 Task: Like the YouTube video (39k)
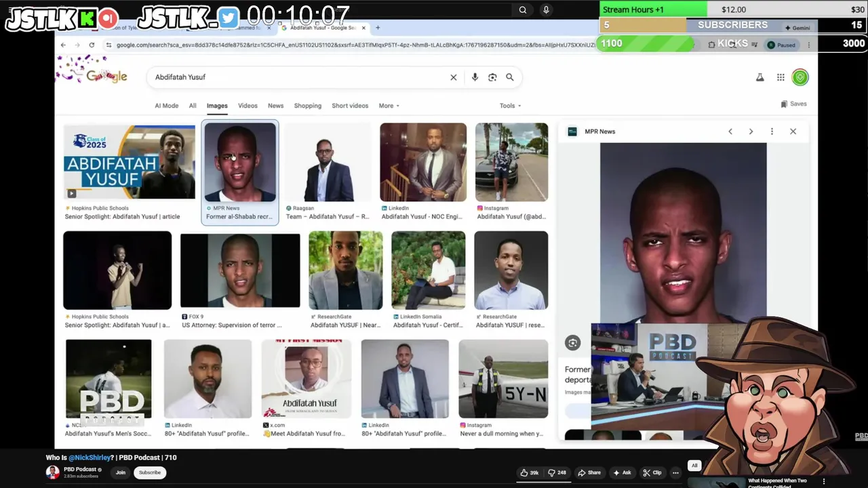coord(530,472)
